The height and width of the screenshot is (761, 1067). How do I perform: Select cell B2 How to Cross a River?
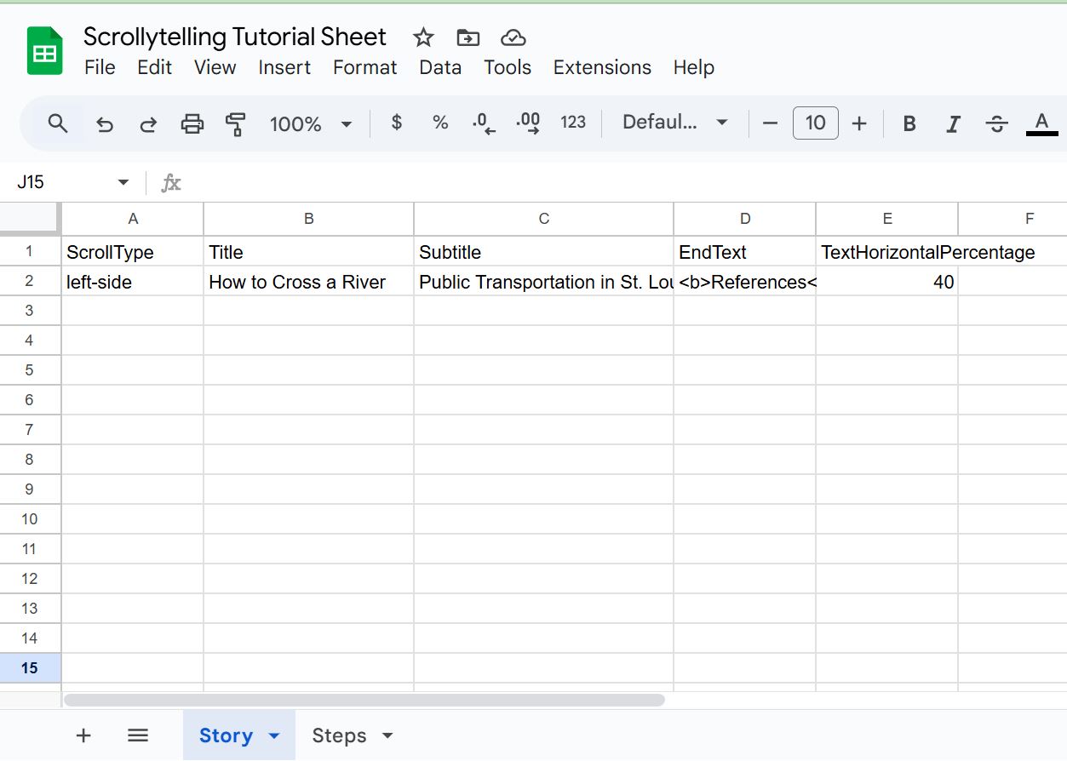(x=308, y=282)
